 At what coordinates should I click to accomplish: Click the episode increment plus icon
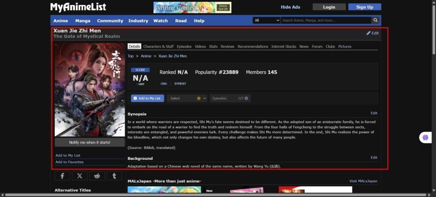pos(247,98)
